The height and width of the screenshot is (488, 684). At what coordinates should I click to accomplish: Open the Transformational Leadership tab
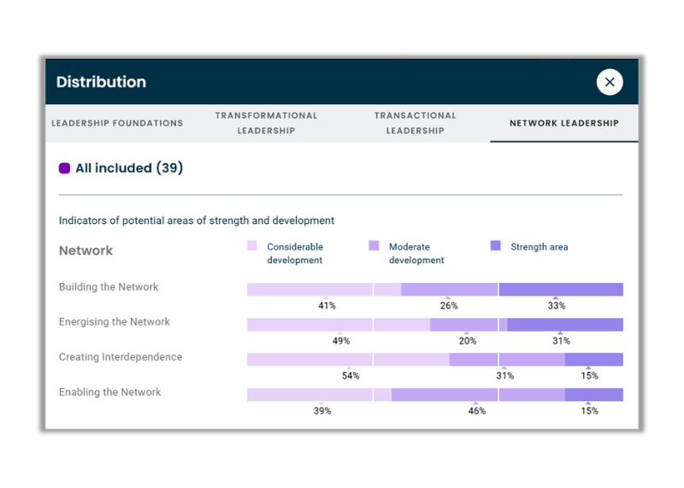click(266, 123)
